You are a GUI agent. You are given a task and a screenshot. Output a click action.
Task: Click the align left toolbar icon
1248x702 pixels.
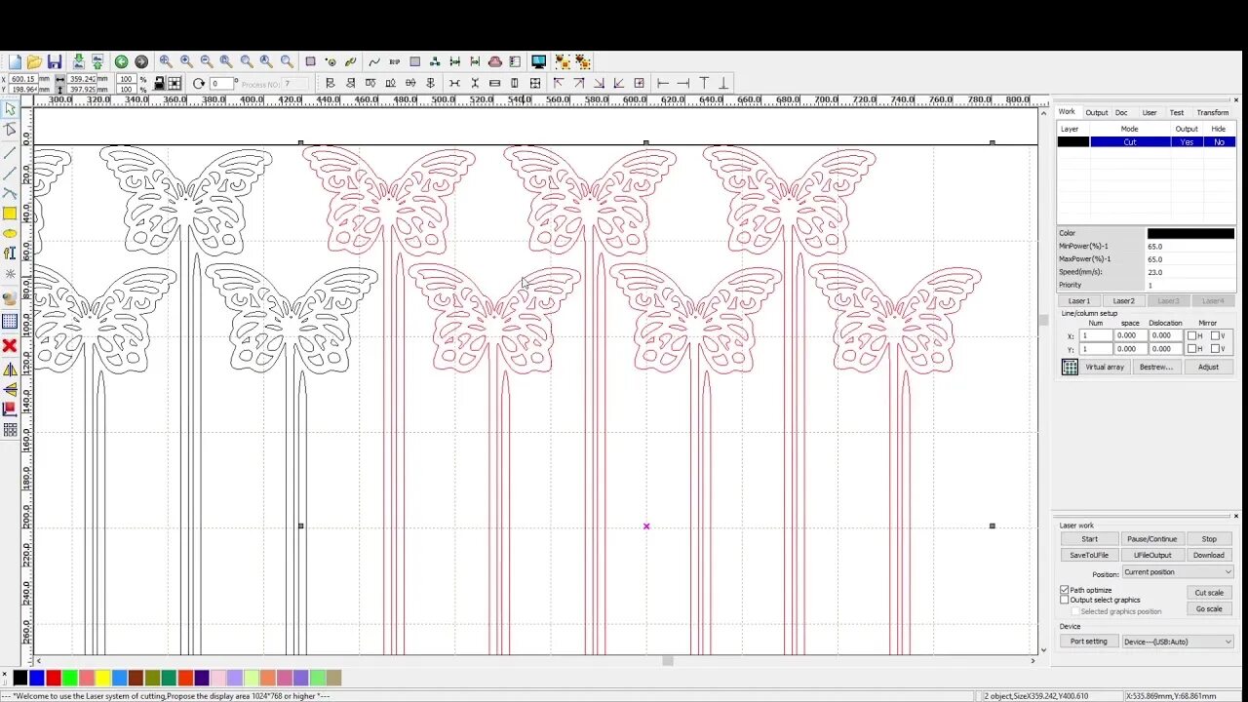click(330, 83)
